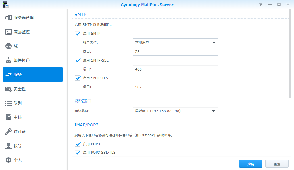Uncheck the 启用 SMTP-SSL checkbox
294x170 pixels.
coord(78,60)
